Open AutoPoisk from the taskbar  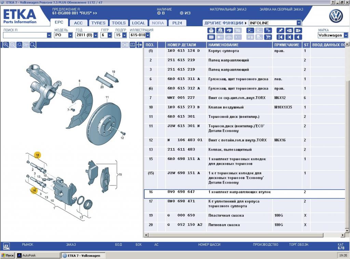tap(38, 256)
